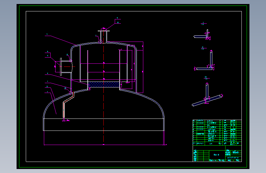Select callout number 8 beside top nozzle leader

[x=118, y=22]
